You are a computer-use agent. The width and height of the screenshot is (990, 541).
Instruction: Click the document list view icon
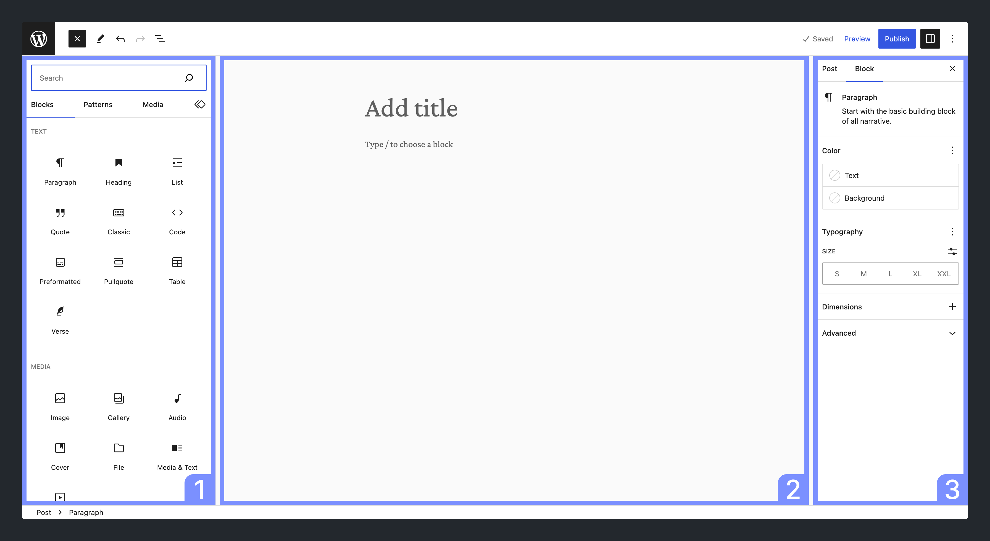click(x=161, y=39)
